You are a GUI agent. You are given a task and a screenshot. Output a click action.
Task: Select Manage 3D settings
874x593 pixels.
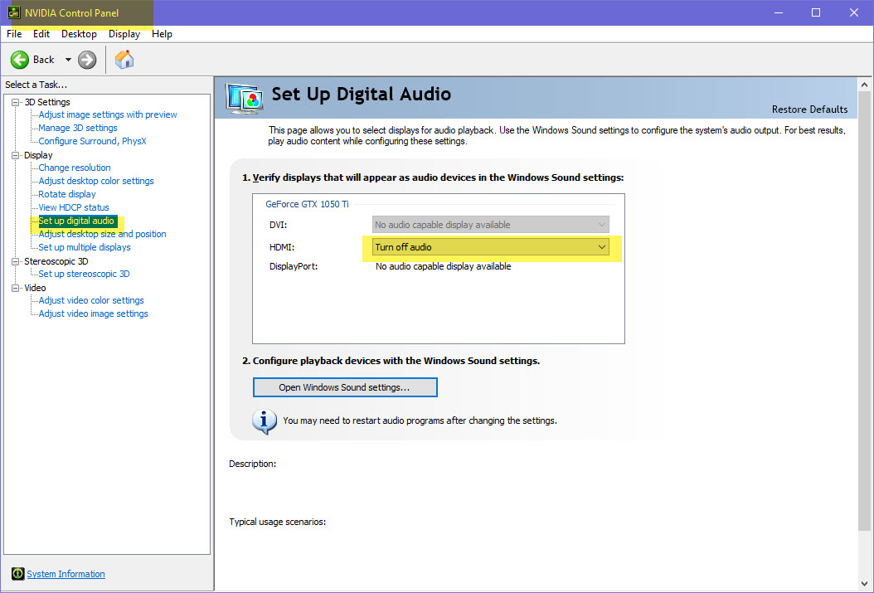point(77,128)
